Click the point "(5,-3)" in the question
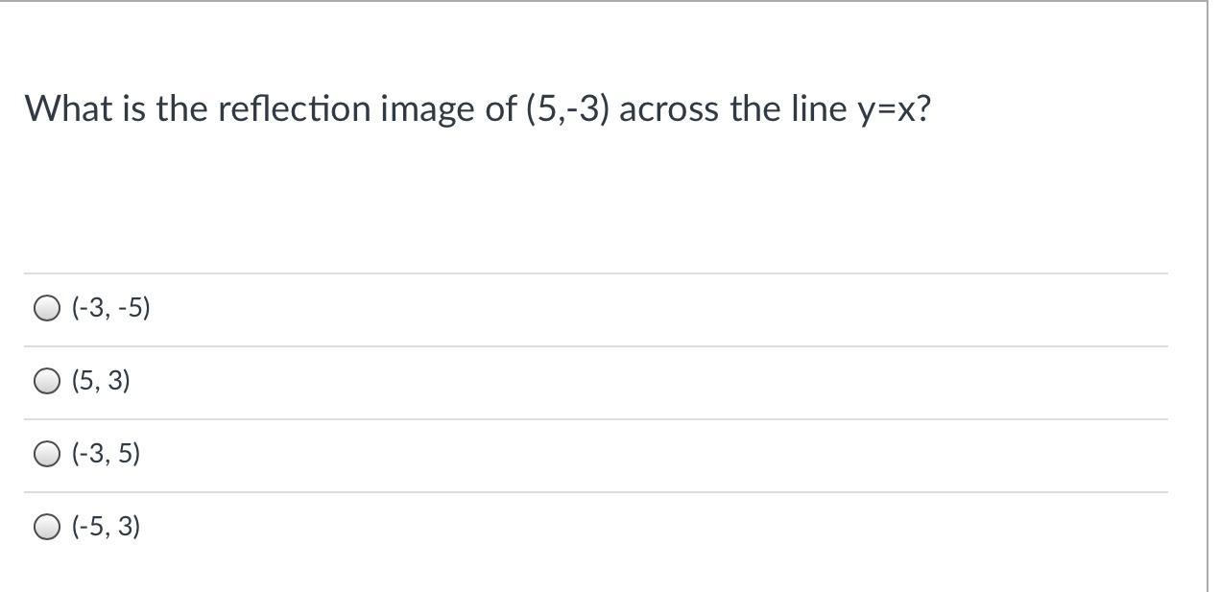The width and height of the screenshot is (1220, 592). (567, 109)
